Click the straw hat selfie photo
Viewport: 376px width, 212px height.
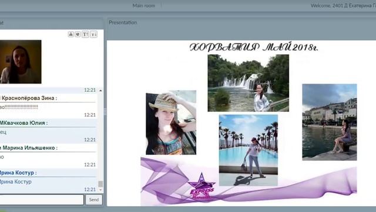click(171, 122)
